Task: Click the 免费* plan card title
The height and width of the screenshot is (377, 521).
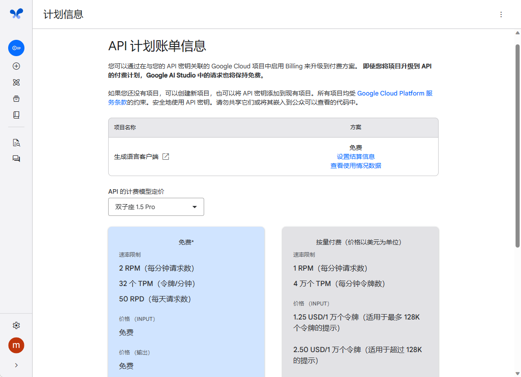Action: 186,242
